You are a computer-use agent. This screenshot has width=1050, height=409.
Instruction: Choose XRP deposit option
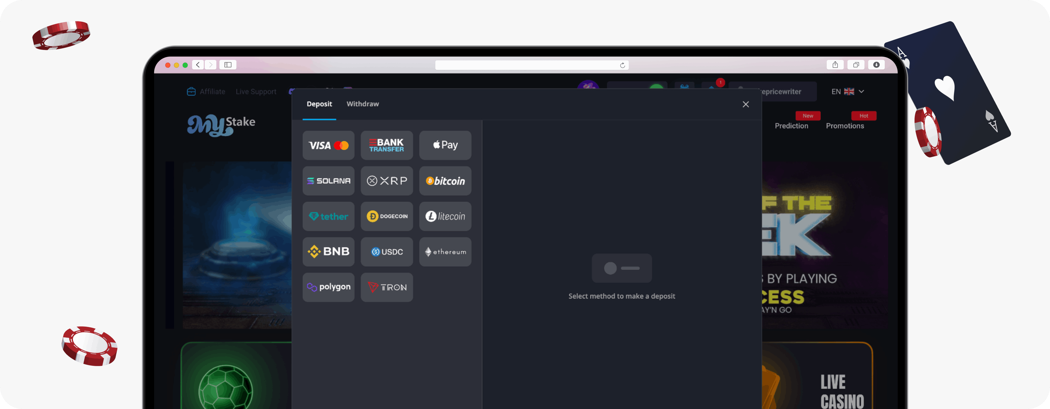point(386,181)
